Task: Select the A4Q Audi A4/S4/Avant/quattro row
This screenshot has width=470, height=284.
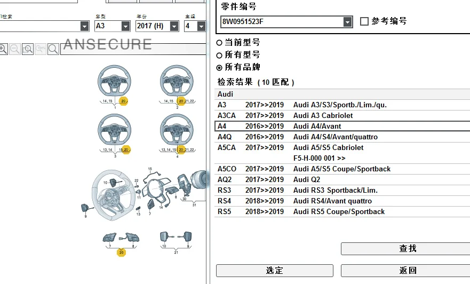Action: (342, 137)
